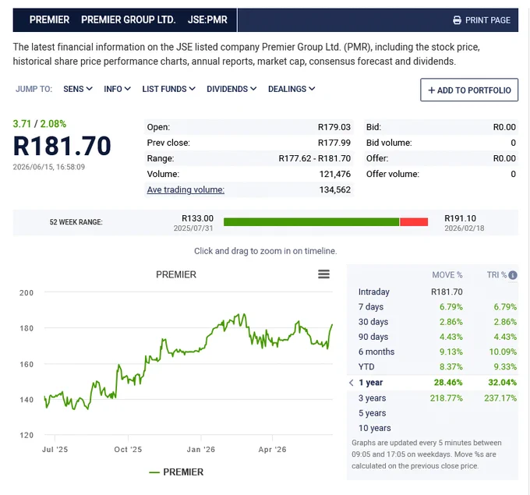This screenshot has width=530, height=495.
Task: Select the 5 years period row
Action: coord(433,413)
